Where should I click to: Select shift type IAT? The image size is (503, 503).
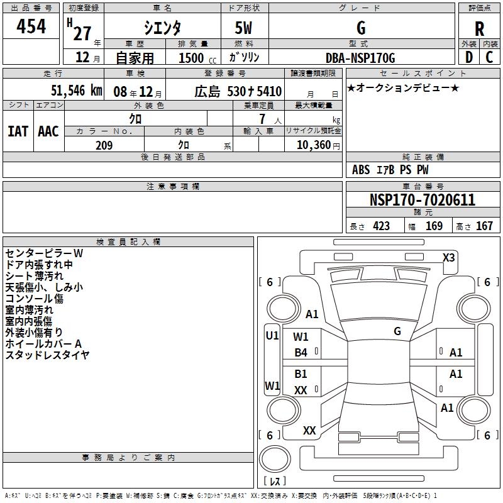pos(18,131)
